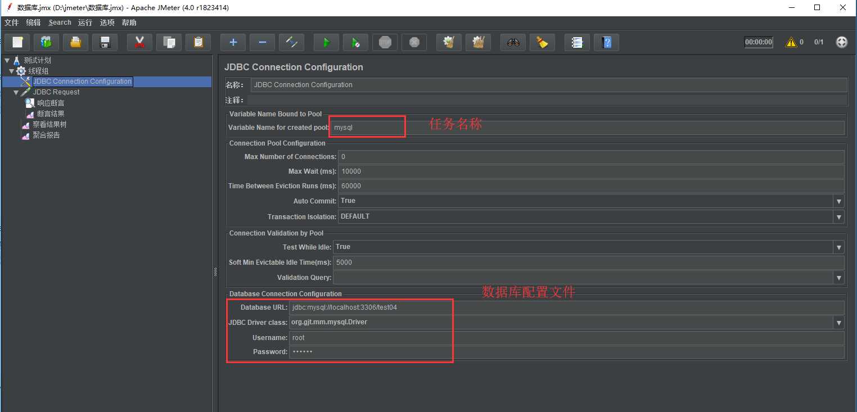Image resolution: width=857 pixels, height=412 pixels.
Task: Open the JDBC Driver class dropdown
Action: coord(839,323)
